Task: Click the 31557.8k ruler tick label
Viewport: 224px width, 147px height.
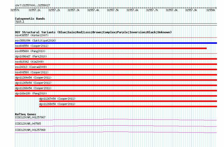Action: point(172,10)
